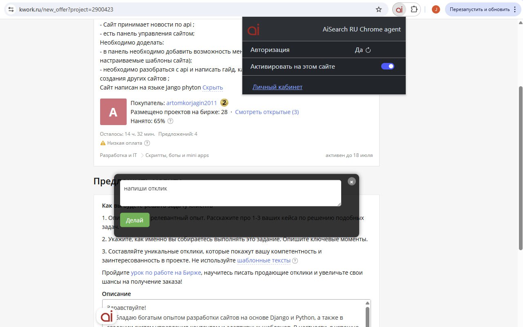Image resolution: width=523 pixels, height=327 pixels.
Task: Click Перезапустить и обновить button
Action: tap(480, 9)
